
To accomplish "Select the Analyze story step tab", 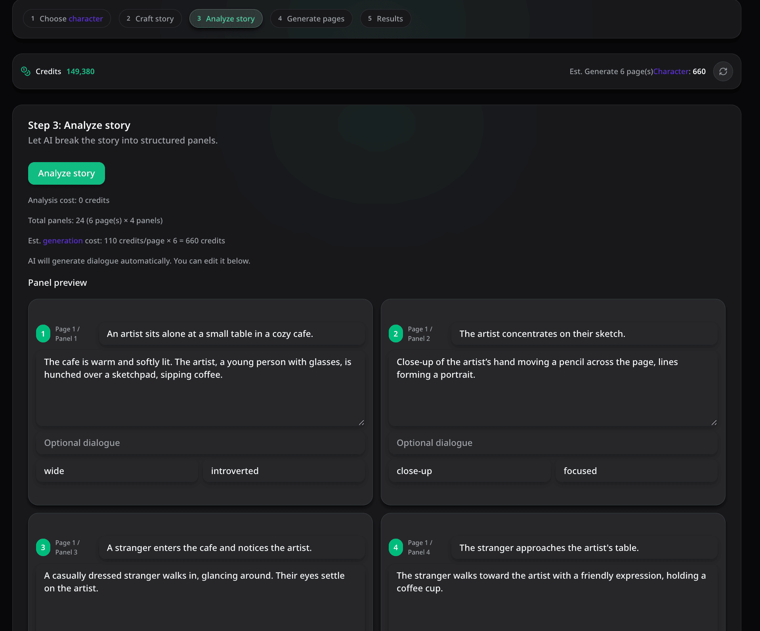I will click(226, 18).
